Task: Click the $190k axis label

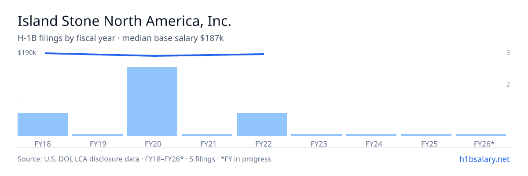Action: point(27,53)
